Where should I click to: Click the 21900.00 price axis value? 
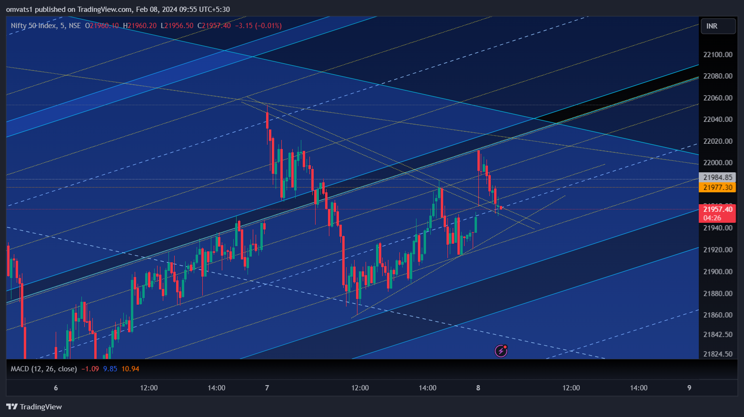point(718,272)
